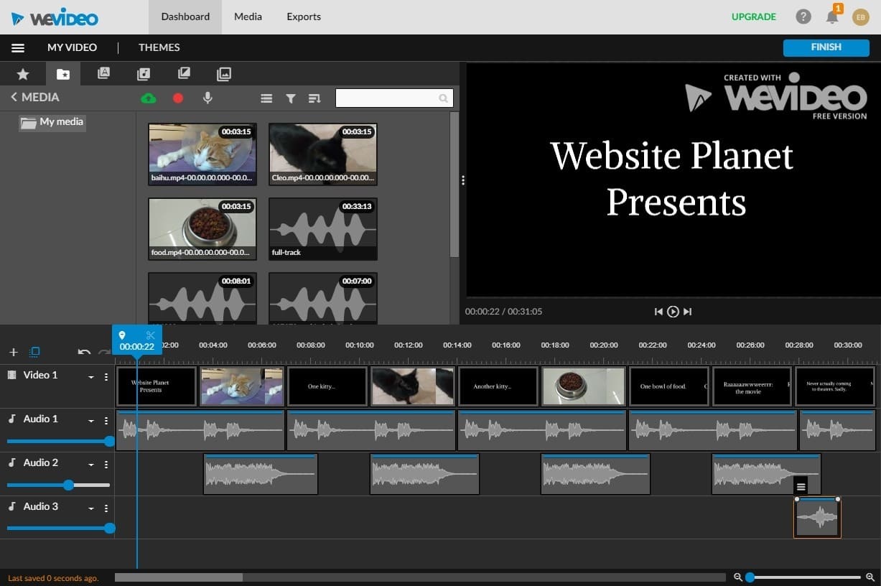Open the sort media options
The image size is (881, 586).
point(314,98)
